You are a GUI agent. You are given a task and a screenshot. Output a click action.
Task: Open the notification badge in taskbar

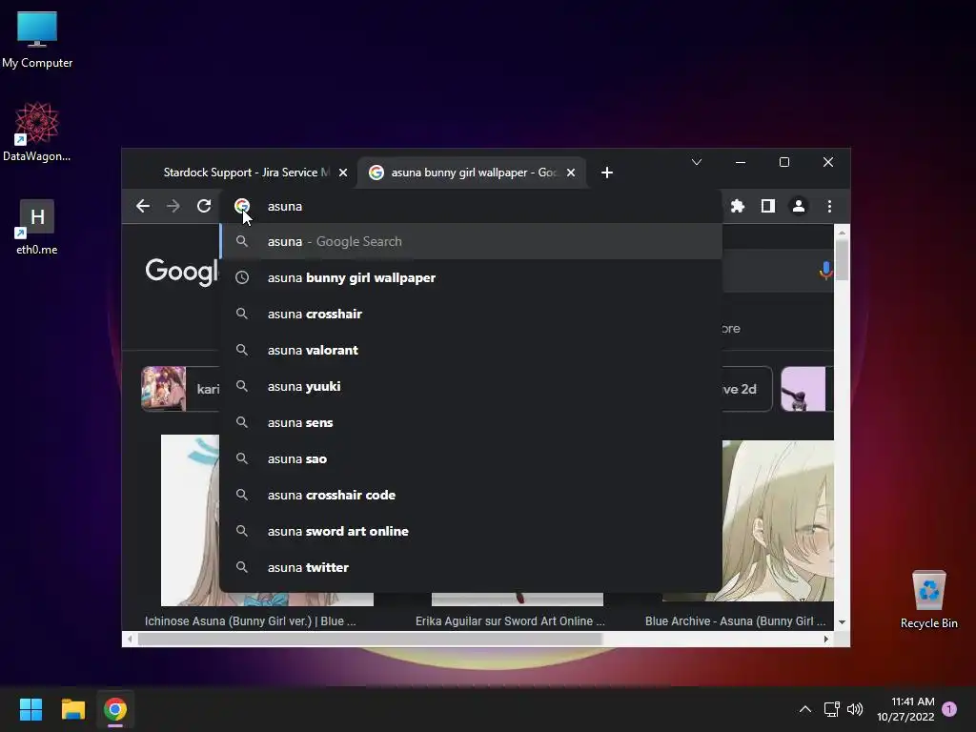click(949, 709)
